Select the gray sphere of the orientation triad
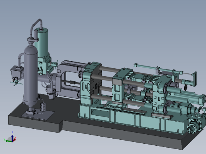 point(10,139)
